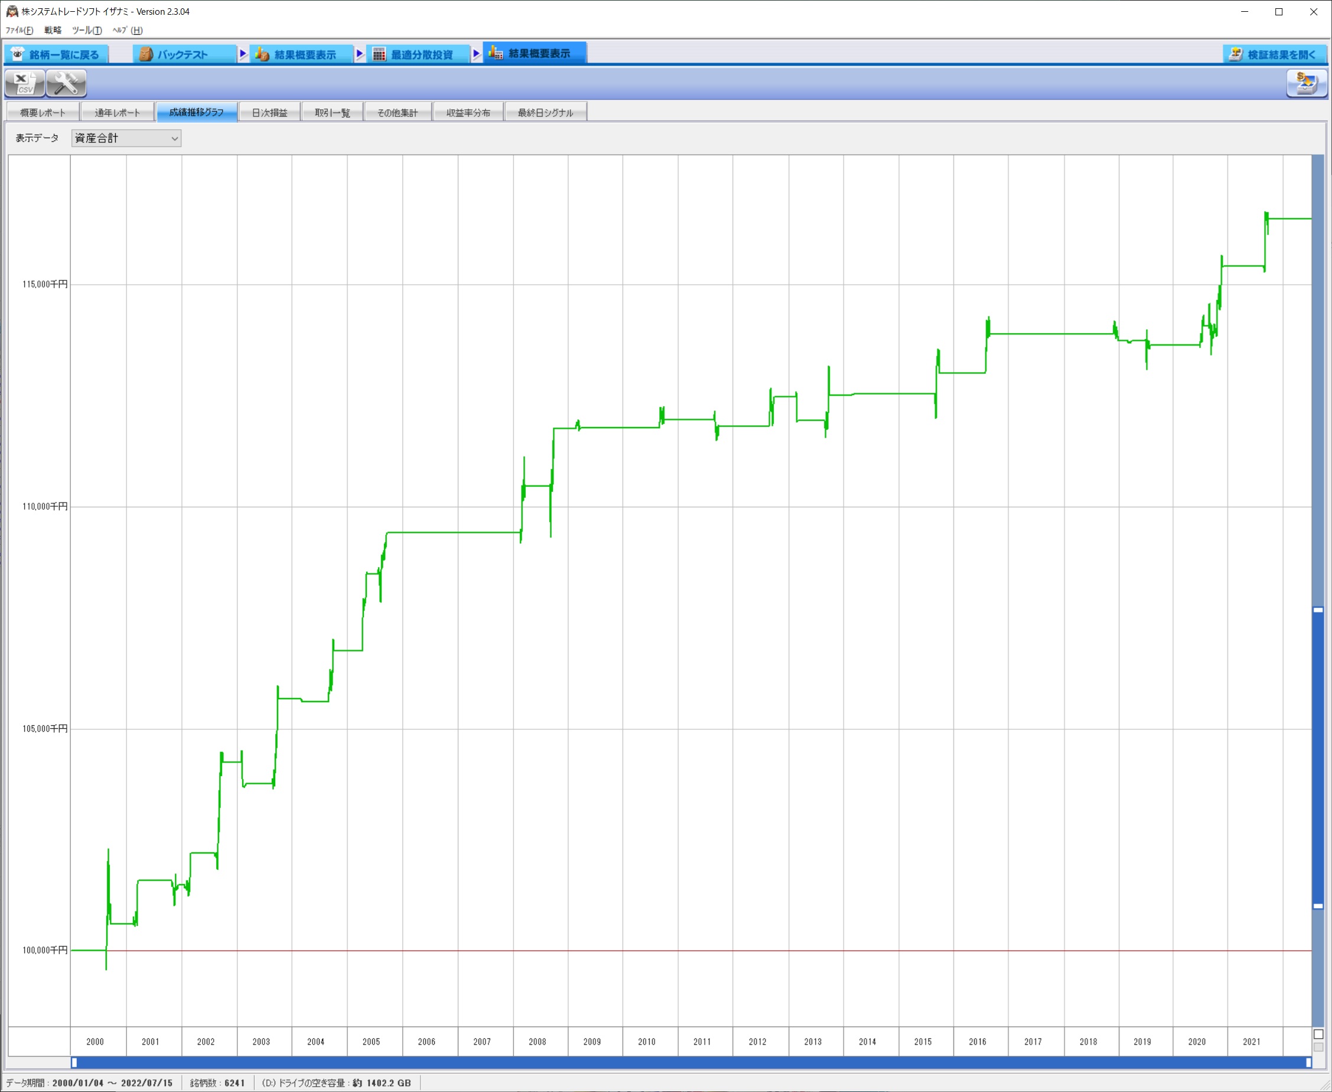1332x1092 pixels.
Task: Toggle the white checkbox below vertical scrollbar
Action: (x=1319, y=1034)
